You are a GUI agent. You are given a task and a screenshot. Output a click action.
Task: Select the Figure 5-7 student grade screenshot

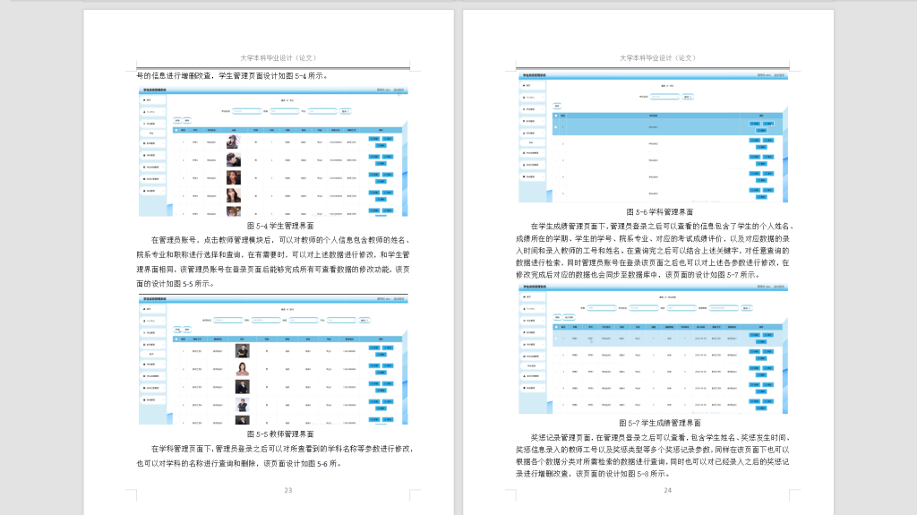pyautogui.click(x=653, y=348)
